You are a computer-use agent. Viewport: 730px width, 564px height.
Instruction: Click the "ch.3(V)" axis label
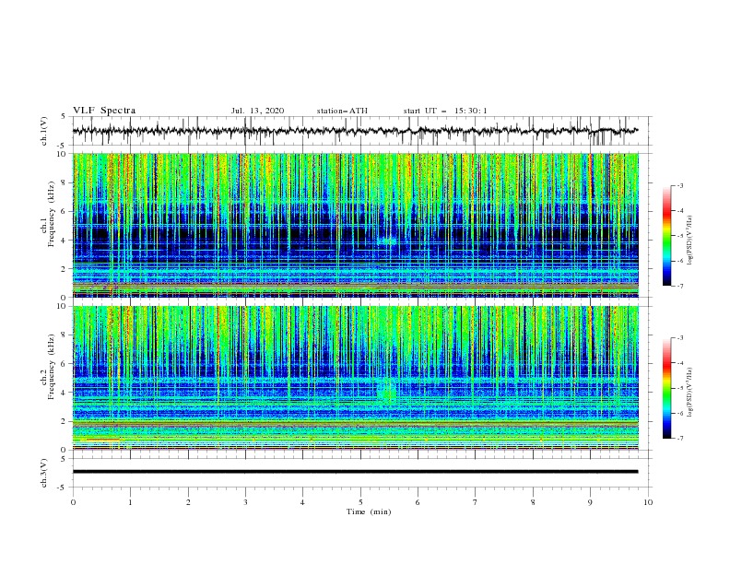click(44, 473)
